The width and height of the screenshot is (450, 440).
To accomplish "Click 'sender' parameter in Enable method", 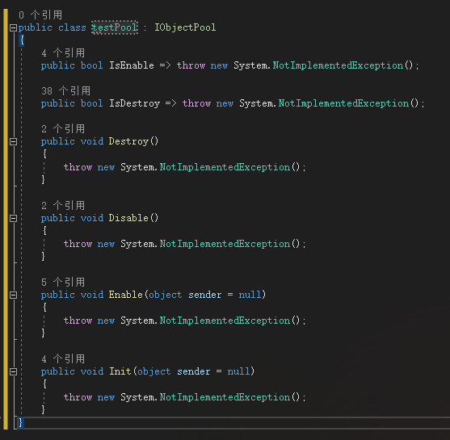I will (205, 295).
